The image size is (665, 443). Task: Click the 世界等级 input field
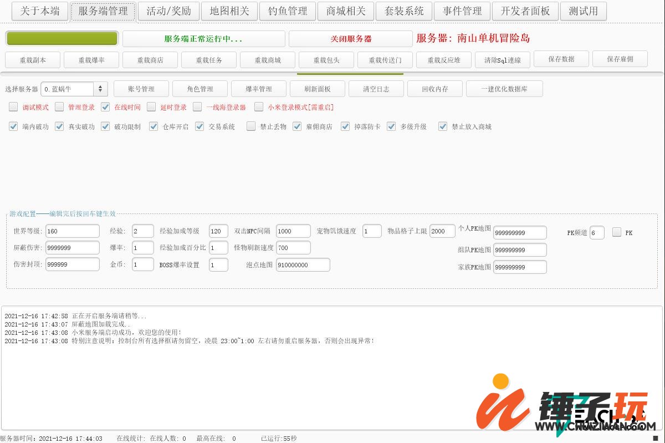click(72, 231)
